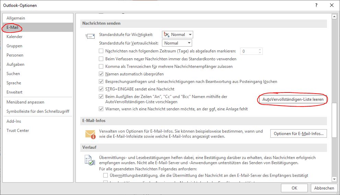Click AutoVervollständigen-Liste leeren button
The height and width of the screenshot is (195, 340).
point(293,99)
